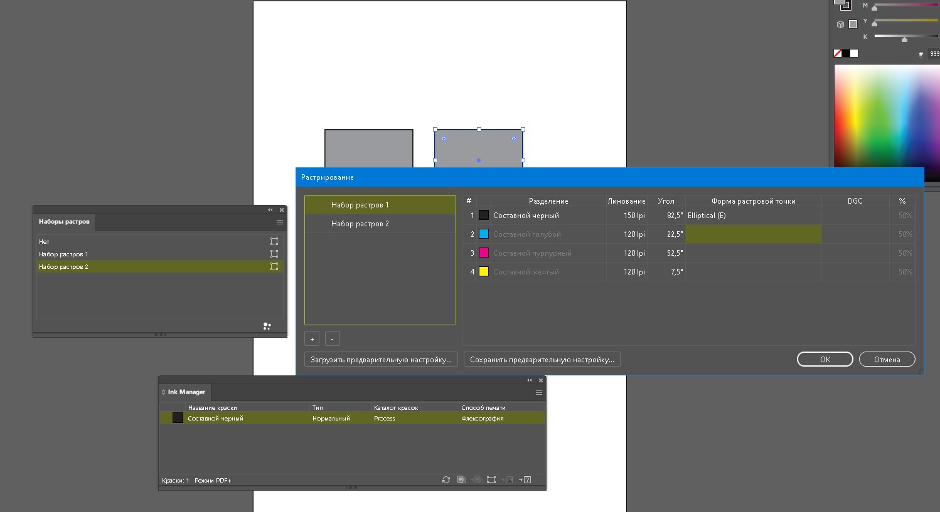The height and width of the screenshot is (512, 940).
Task: Click the frame selection icon in Ink Manager footer
Action: click(491, 480)
